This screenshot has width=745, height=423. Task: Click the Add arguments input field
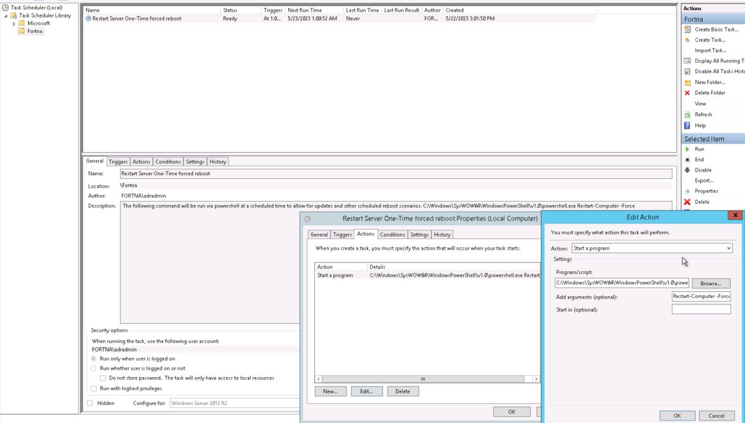(x=701, y=297)
